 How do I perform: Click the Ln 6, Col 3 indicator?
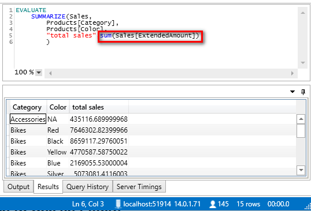pos(88,204)
